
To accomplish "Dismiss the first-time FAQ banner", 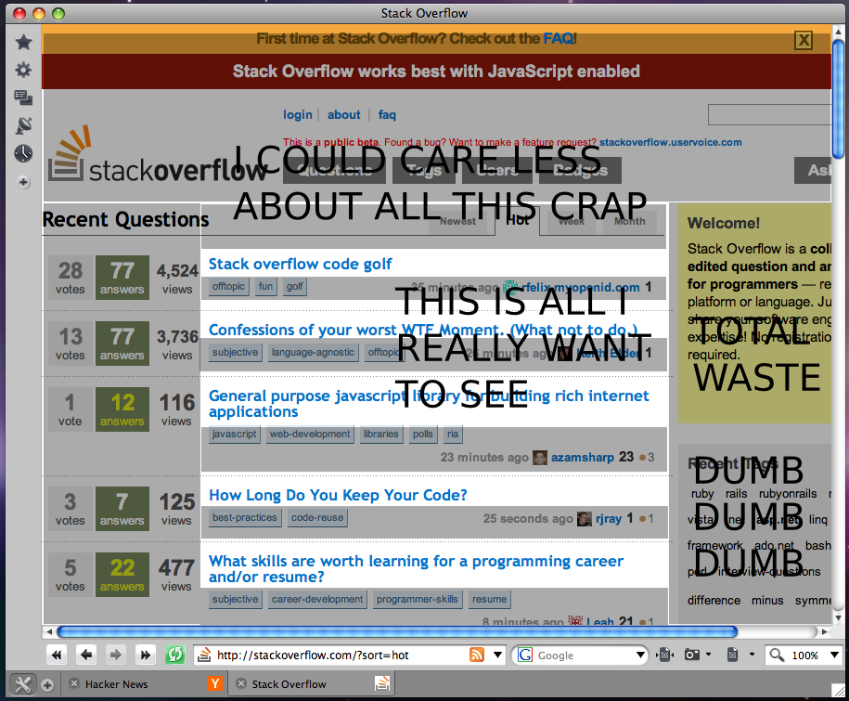I will 804,40.
